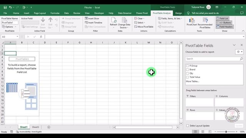Image resolution: width=246 pixels, height=138 pixels.
Task: Open the Name Box dropdown arrow
Action: 17,37
